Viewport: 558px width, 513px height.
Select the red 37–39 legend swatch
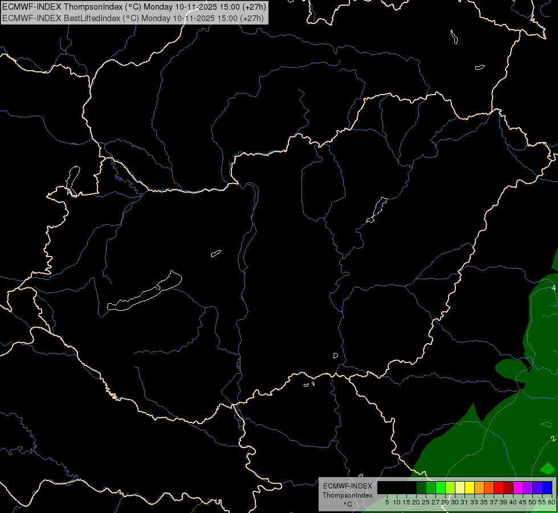(499, 487)
